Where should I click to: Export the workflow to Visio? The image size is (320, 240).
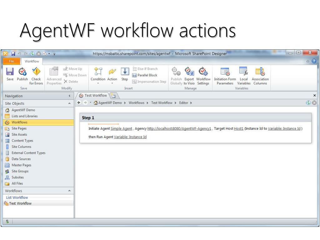pos(189,76)
